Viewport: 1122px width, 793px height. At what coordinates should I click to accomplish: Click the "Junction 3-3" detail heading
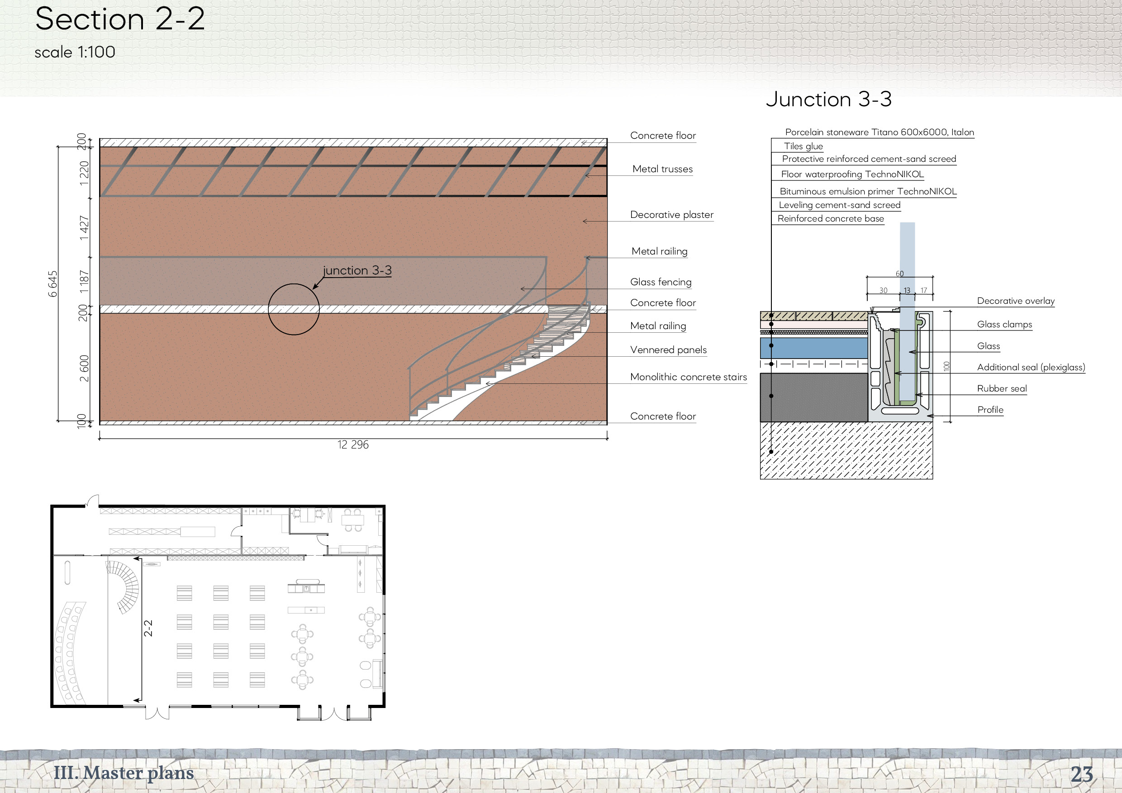click(x=829, y=99)
